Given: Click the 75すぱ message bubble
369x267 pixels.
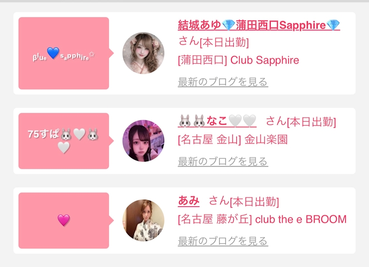Looking at the screenshot, I should [x=64, y=141].
